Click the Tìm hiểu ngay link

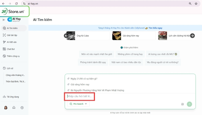click(x=155, y=28)
